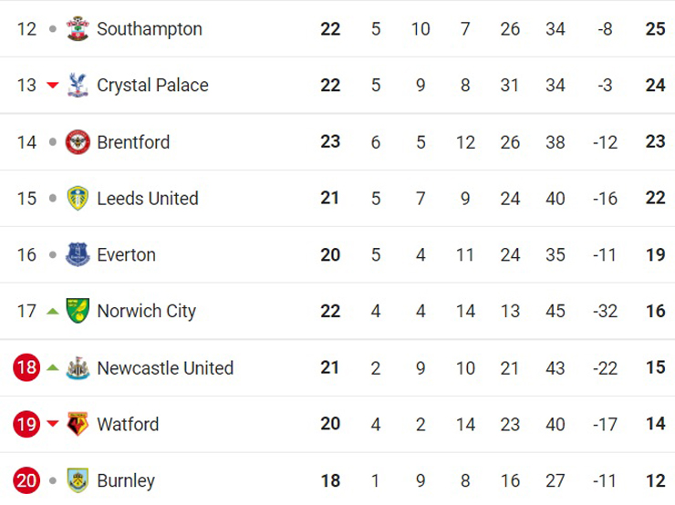Click the Southampton club crest

[x=78, y=29]
